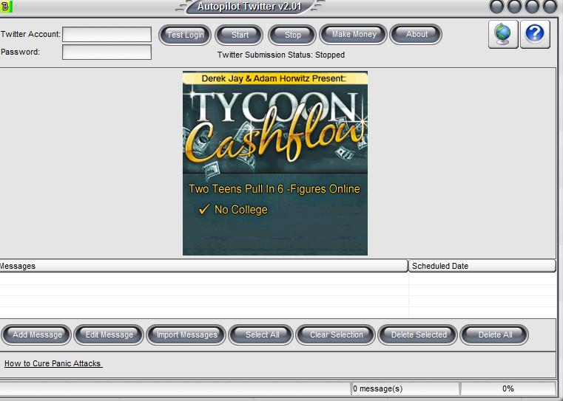Sort by the Scheduled Date column header
This screenshot has height=401, width=563.
[x=482, y=266]
